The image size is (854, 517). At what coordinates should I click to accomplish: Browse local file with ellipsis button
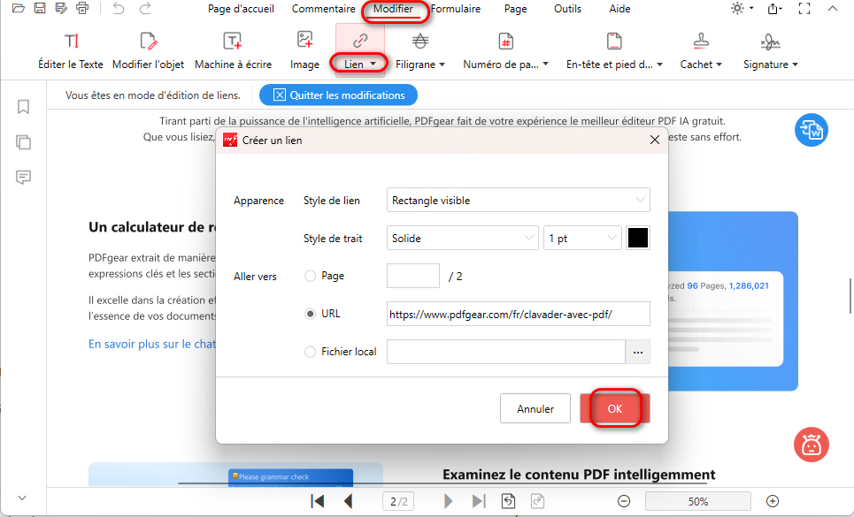click(638, 352)
